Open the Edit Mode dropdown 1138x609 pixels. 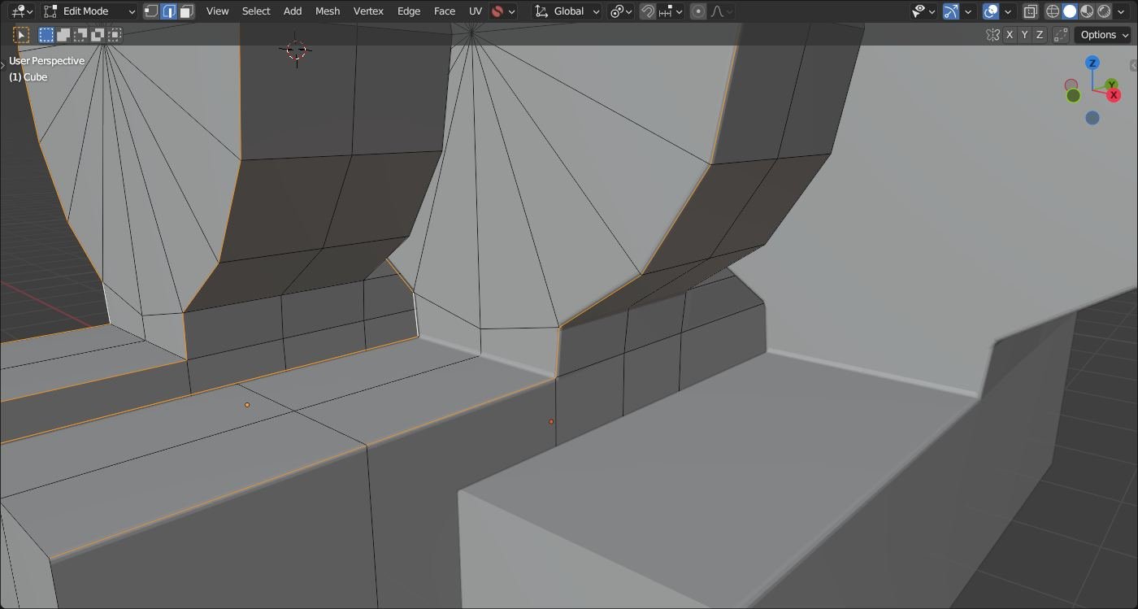(x=89, y=11)
